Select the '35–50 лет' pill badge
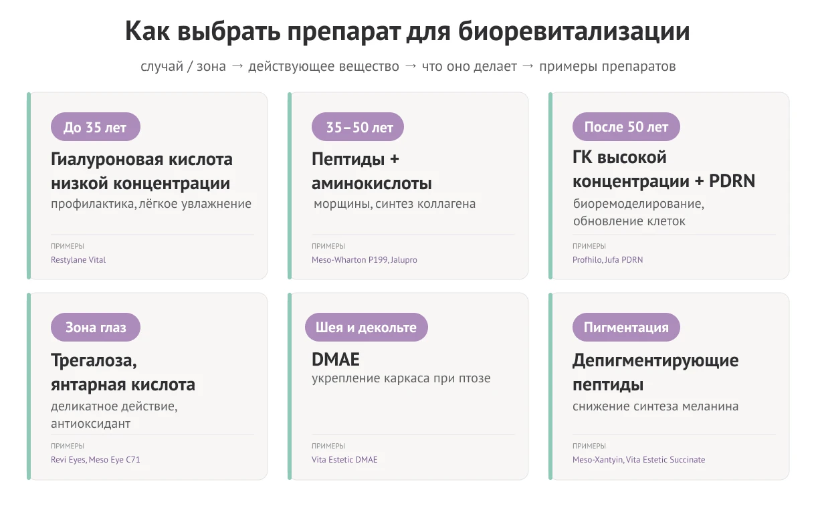816x508 pixels. tap(358, 127)
